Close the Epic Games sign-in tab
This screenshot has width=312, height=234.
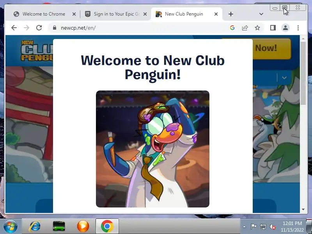pos(145,14)
